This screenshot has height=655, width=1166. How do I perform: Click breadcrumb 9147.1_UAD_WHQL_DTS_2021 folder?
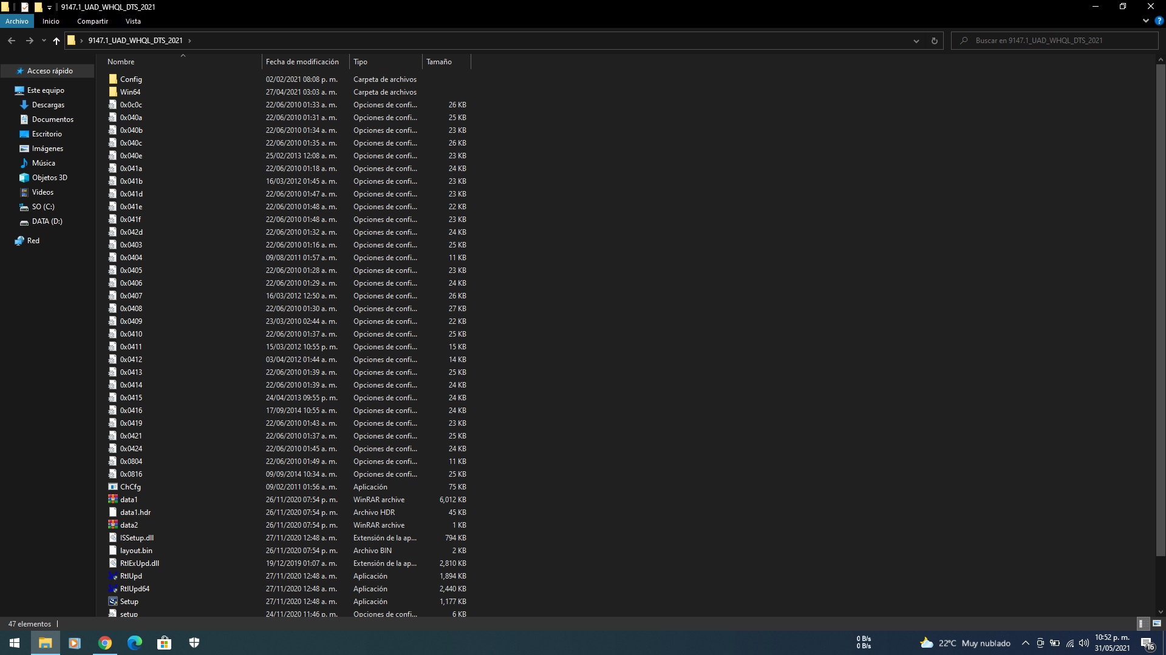[135, 41]
